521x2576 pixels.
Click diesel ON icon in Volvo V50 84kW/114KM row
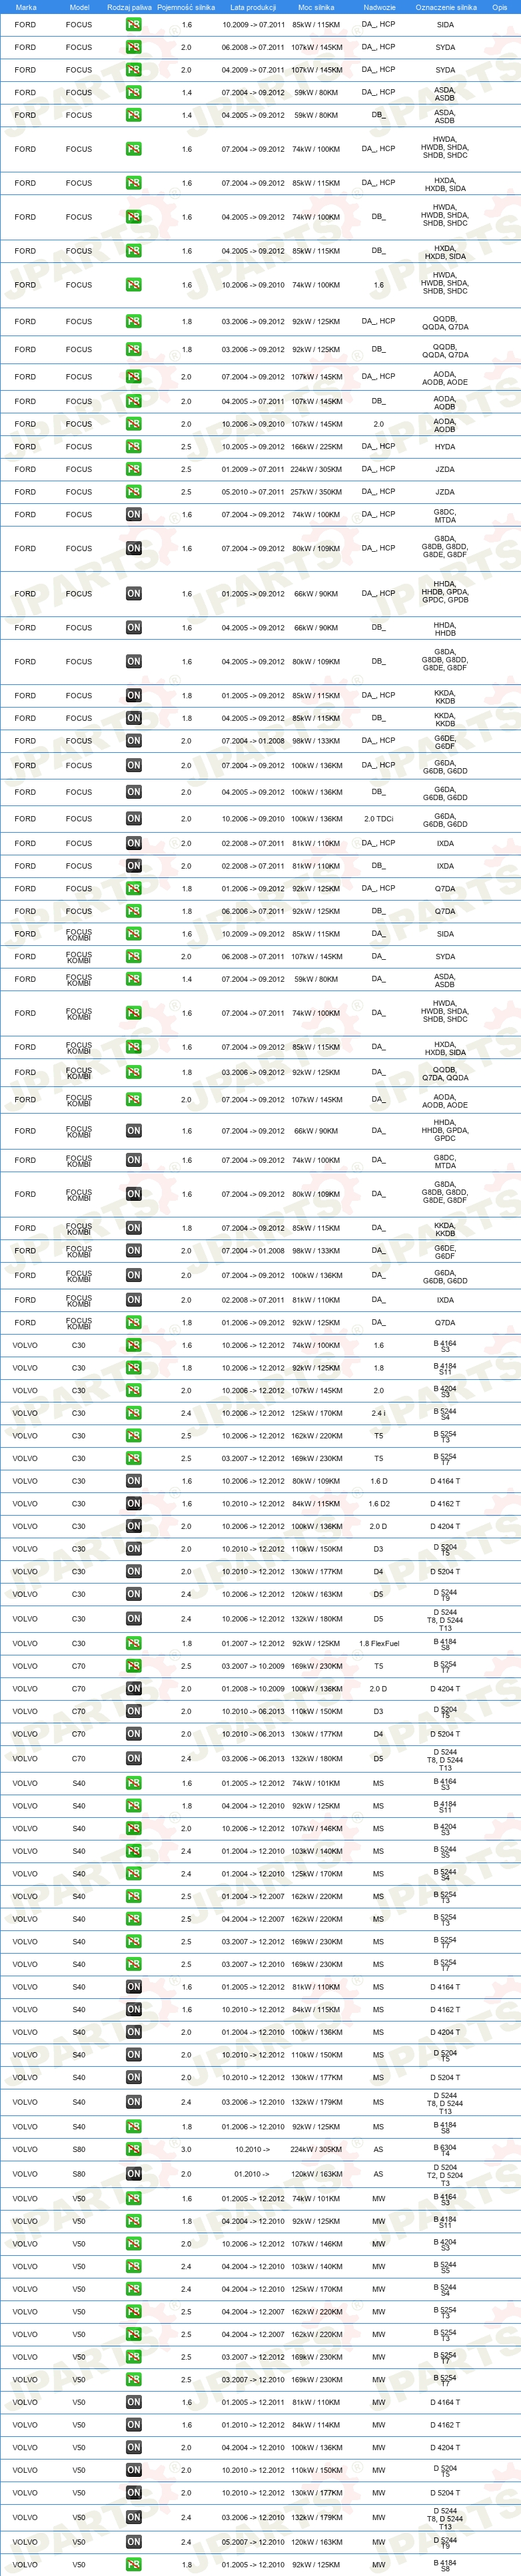point(133,2425)
